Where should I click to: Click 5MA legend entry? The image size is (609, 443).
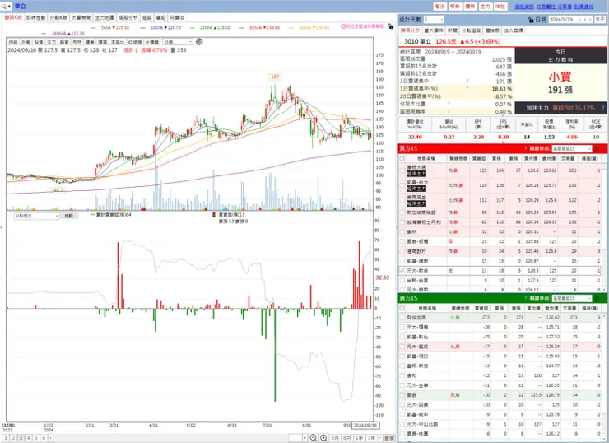click(111, 28)
